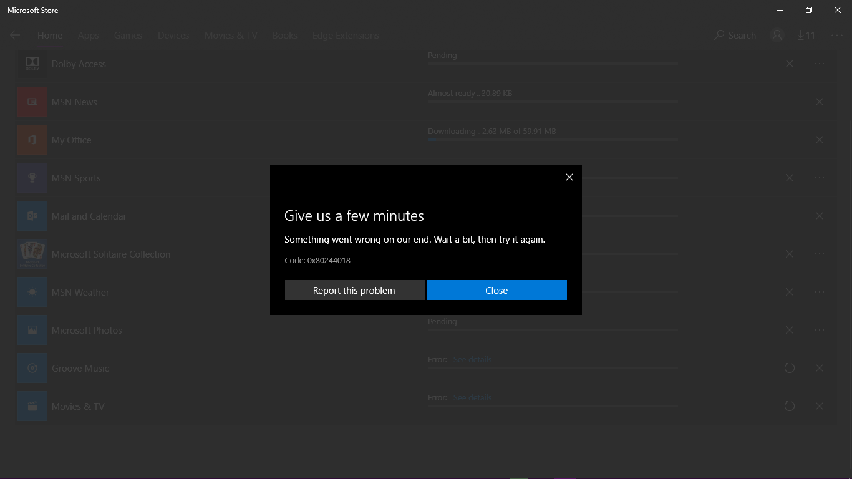Click the MSN News progress bar
The image size is (852, 479).
click(x=553, y=102)
